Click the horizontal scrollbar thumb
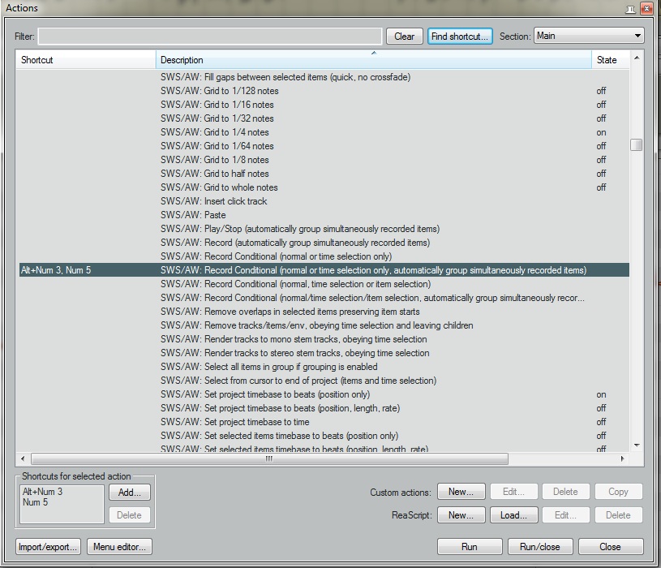The width and height of the screenshot is (661, 568). [x=269, y=458]
